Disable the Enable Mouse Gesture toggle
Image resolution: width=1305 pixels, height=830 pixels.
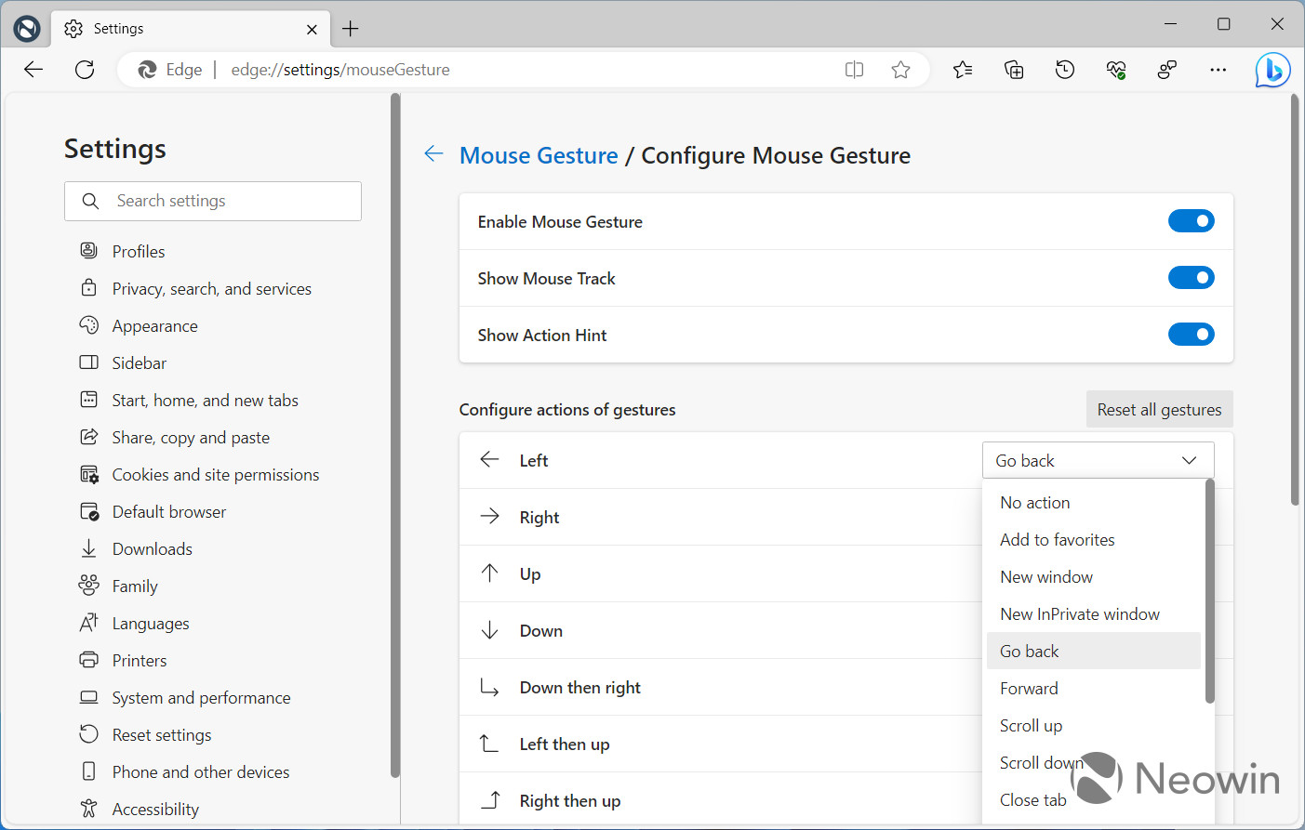pyautogui.click(x=1192, y=220)
